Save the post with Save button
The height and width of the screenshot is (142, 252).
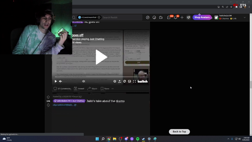[105, 88]
